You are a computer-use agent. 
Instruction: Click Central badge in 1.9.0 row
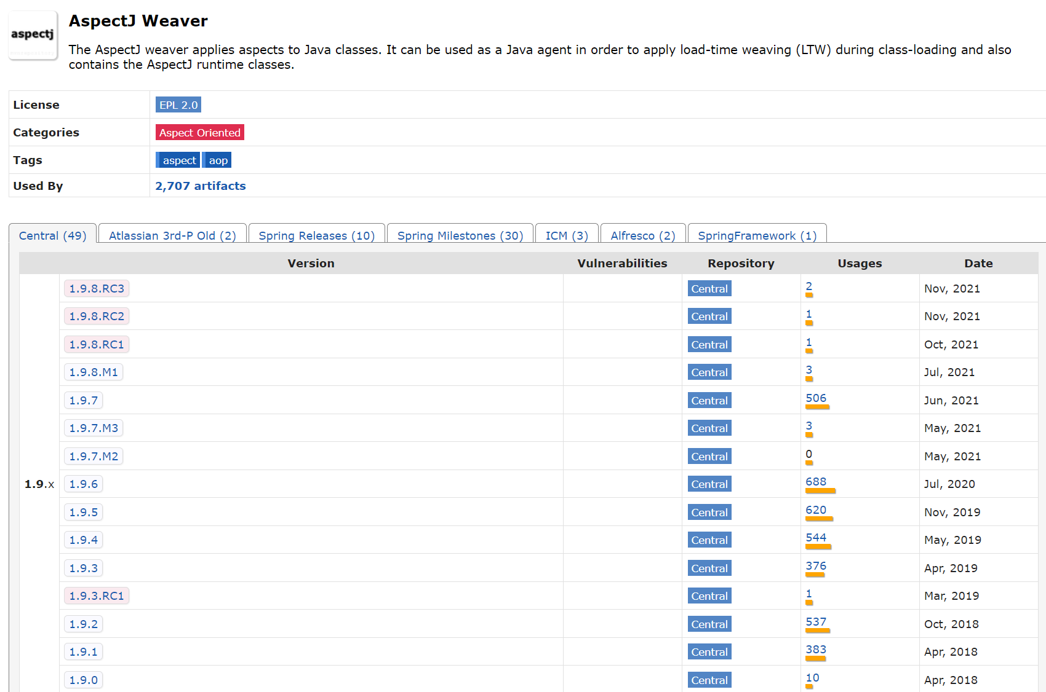click(709, 680)
